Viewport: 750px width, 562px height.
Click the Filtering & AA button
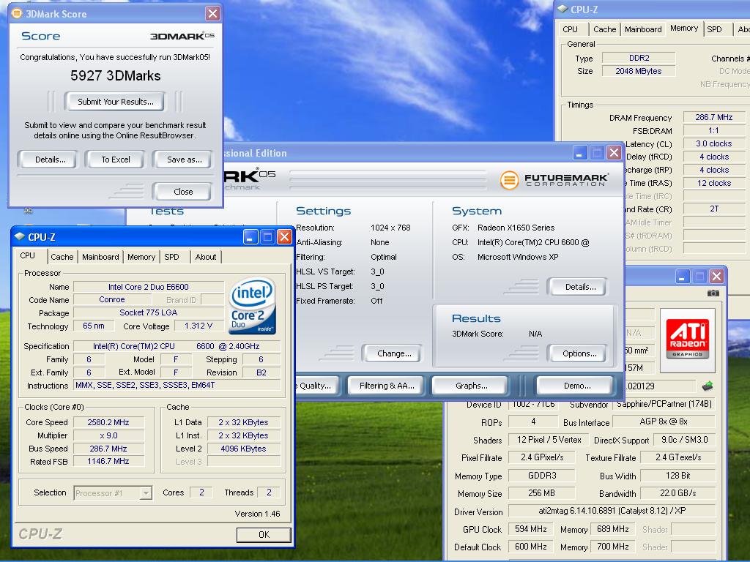pos(387,385)
